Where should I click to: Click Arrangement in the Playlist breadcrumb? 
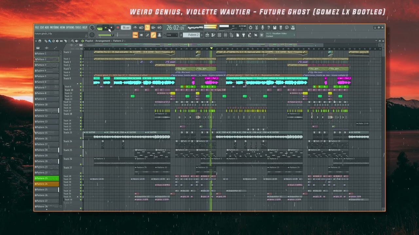103,41
